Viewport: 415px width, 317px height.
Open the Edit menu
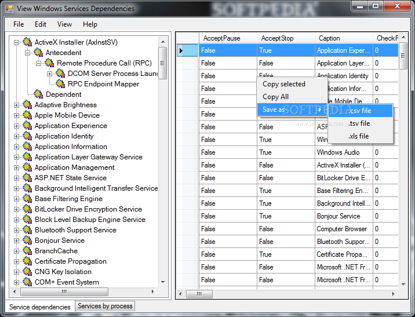tap(41, 24)
